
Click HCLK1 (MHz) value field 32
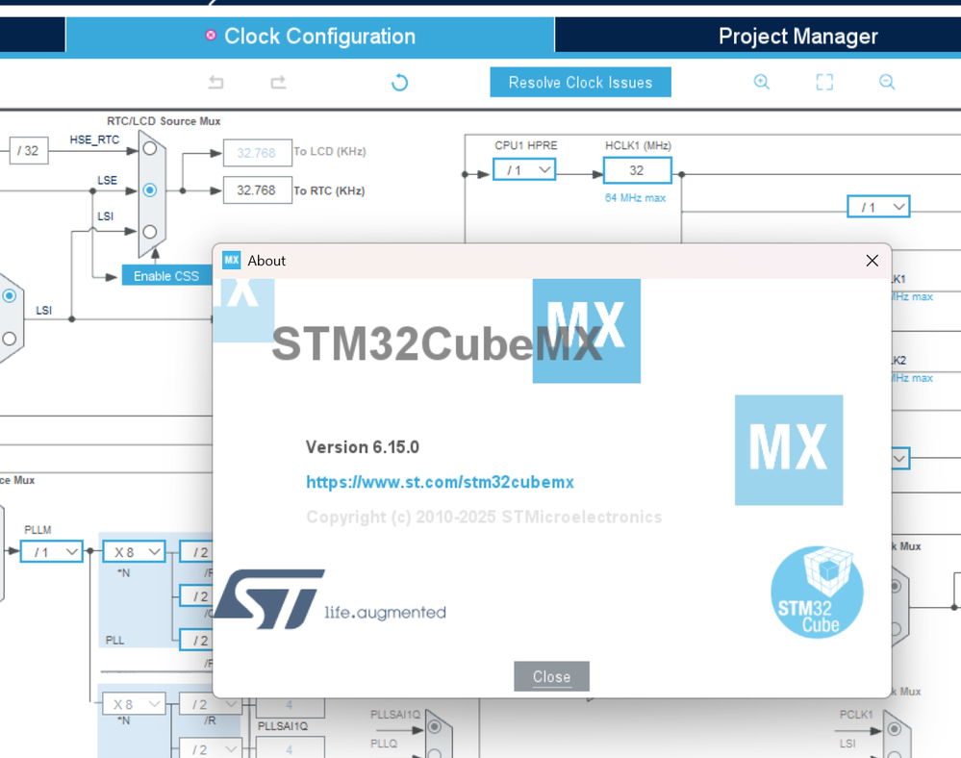pos(638,169)
